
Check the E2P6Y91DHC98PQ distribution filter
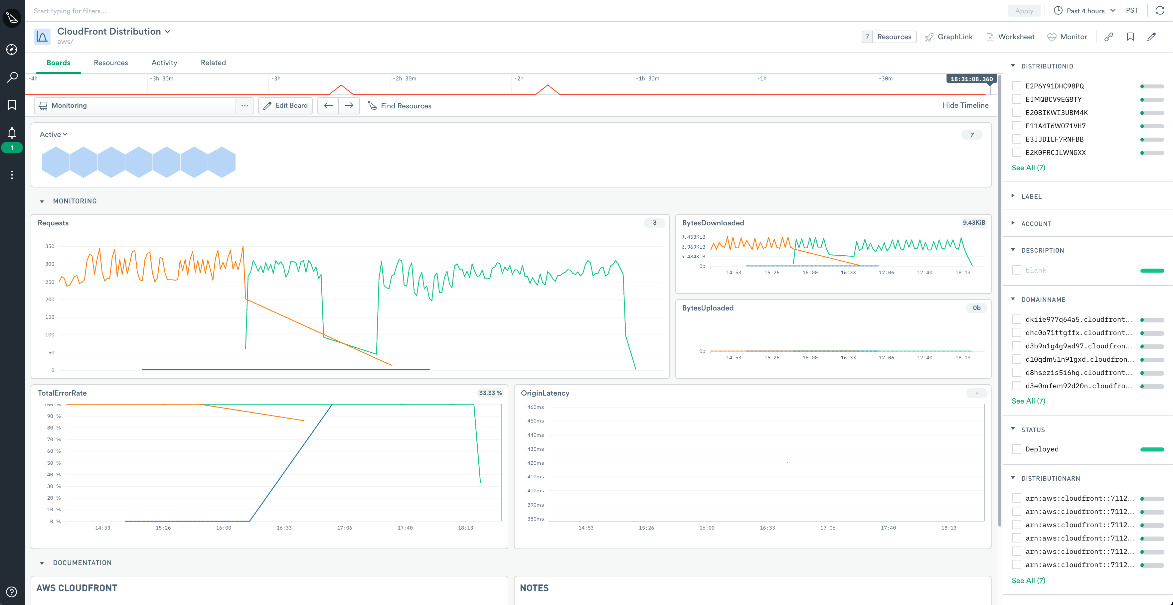[x=1016, y=86]
